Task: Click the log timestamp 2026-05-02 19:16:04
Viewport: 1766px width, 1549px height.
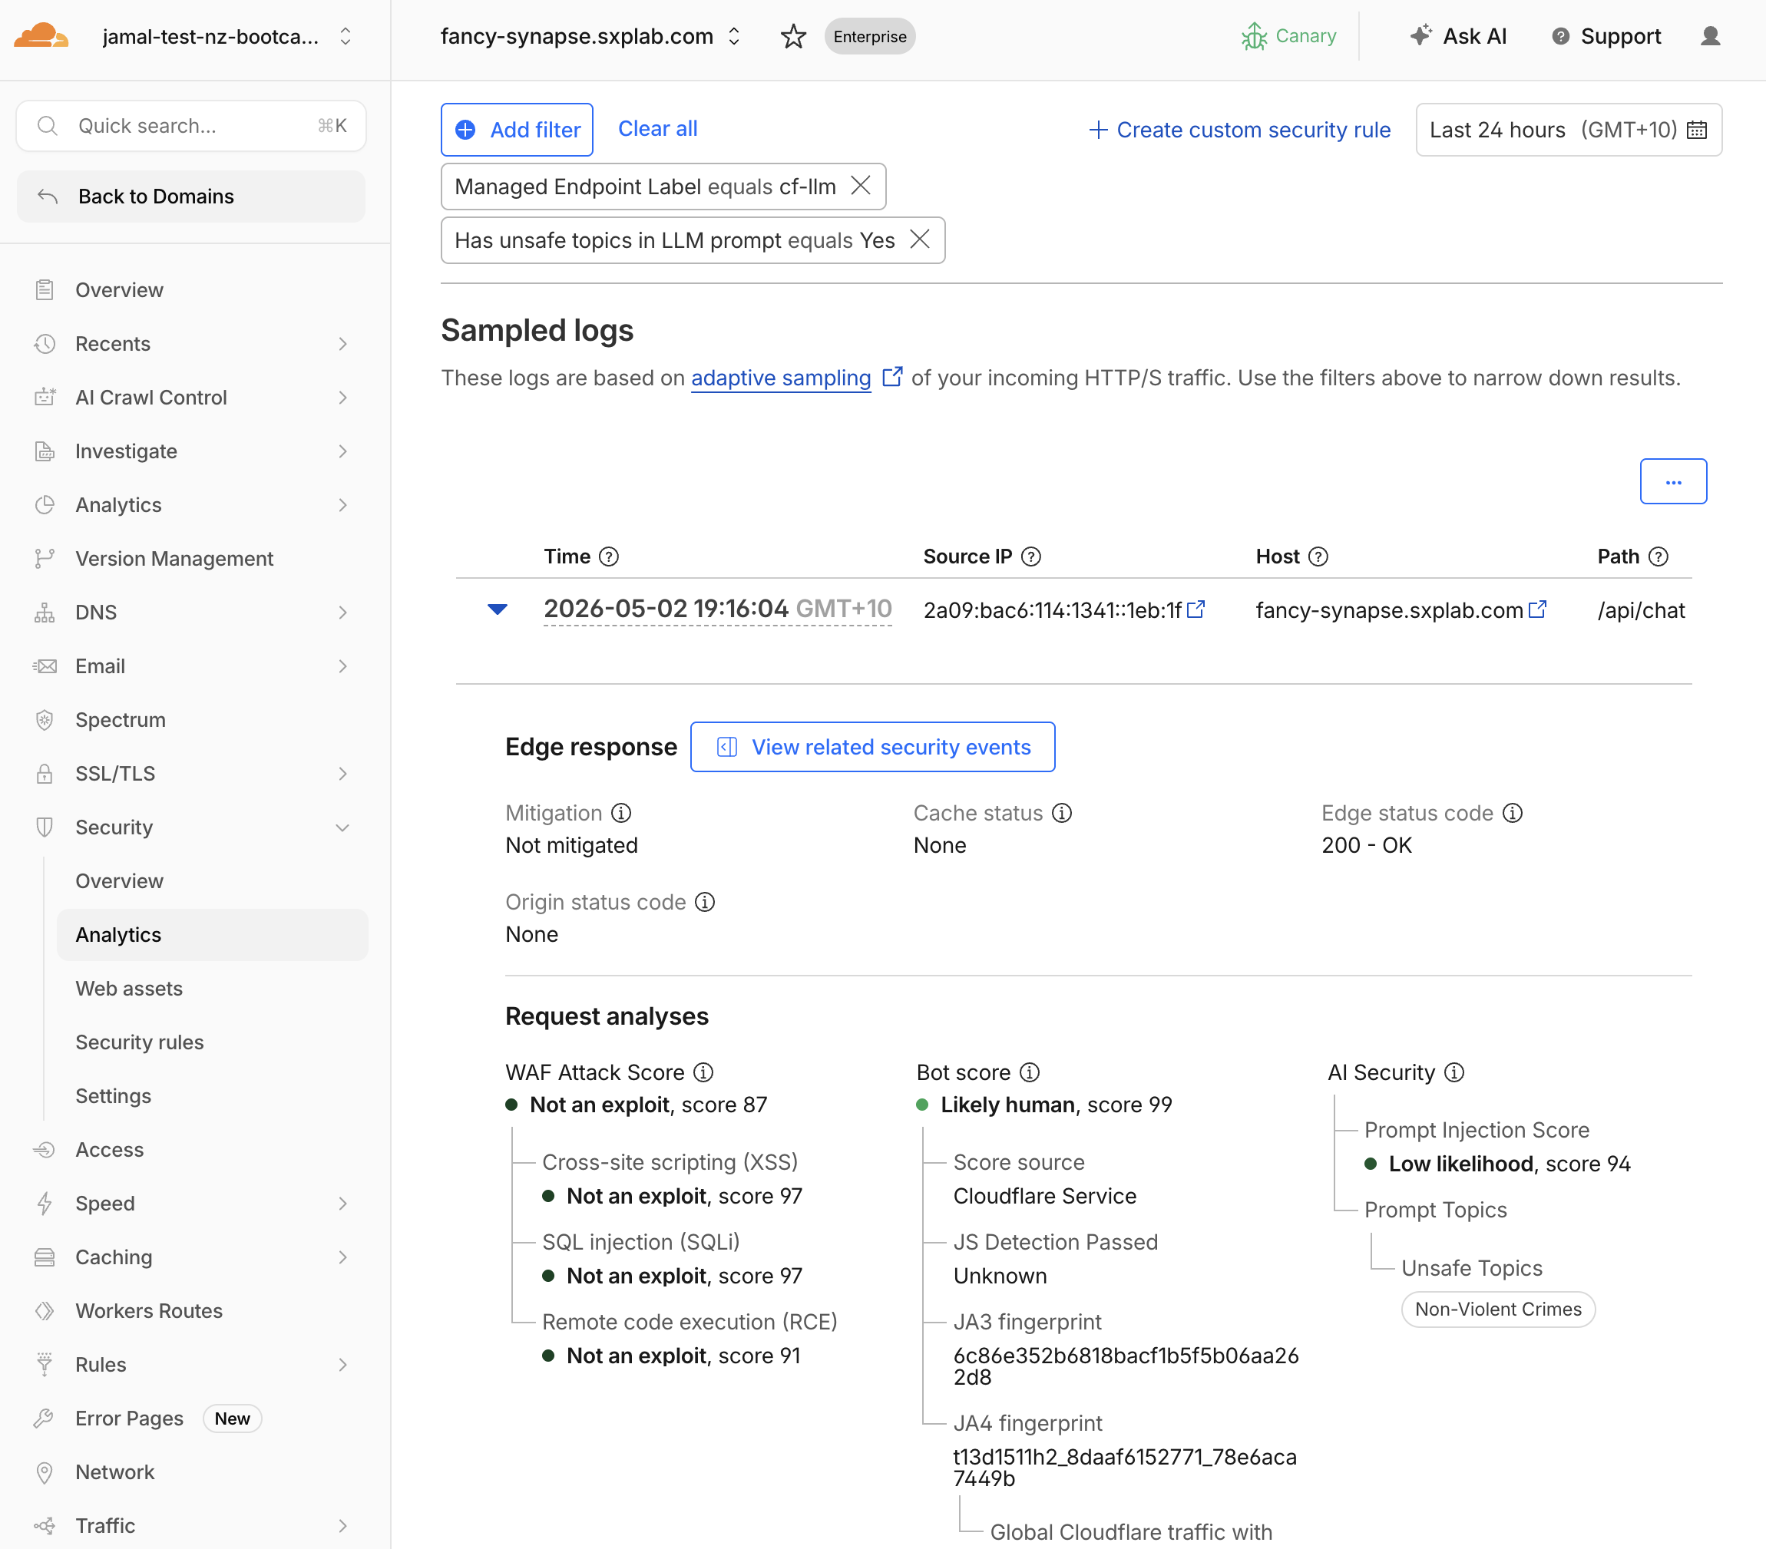Action: tap(717, 609)
